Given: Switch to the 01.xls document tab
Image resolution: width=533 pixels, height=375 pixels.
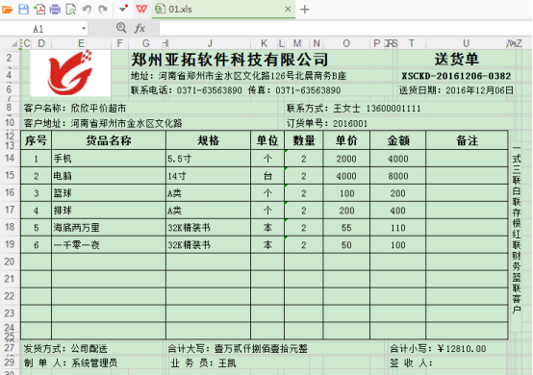Looking at the screenshot, I should (x=180, y=10).
